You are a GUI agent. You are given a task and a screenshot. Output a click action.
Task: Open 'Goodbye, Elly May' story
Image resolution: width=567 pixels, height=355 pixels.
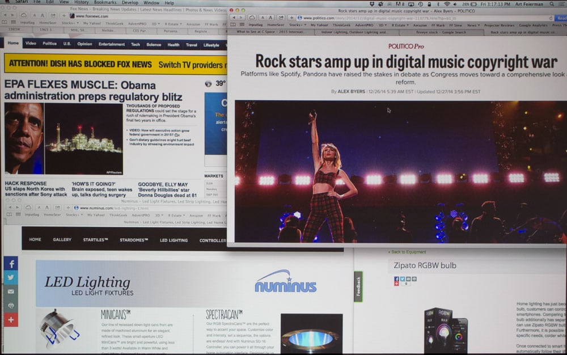pos(167,190)
